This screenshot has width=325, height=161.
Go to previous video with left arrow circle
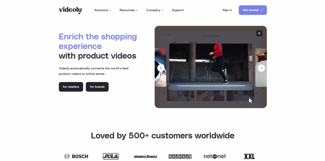[x=161, y=68]
